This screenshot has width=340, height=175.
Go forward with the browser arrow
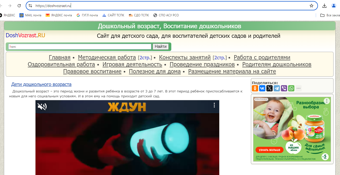(x=10, y=6)
